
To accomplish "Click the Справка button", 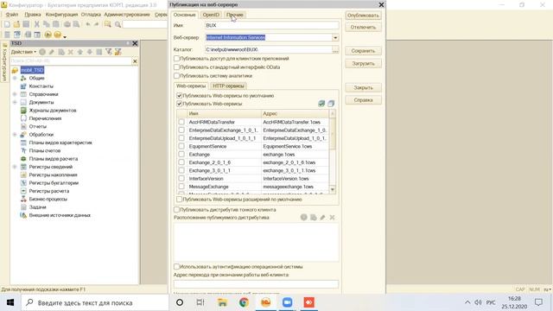I will point(363,100).
